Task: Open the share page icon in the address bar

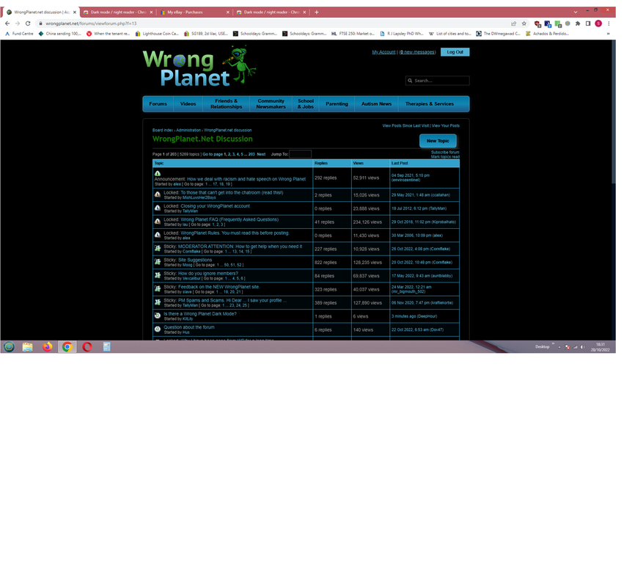Action: 513,23
